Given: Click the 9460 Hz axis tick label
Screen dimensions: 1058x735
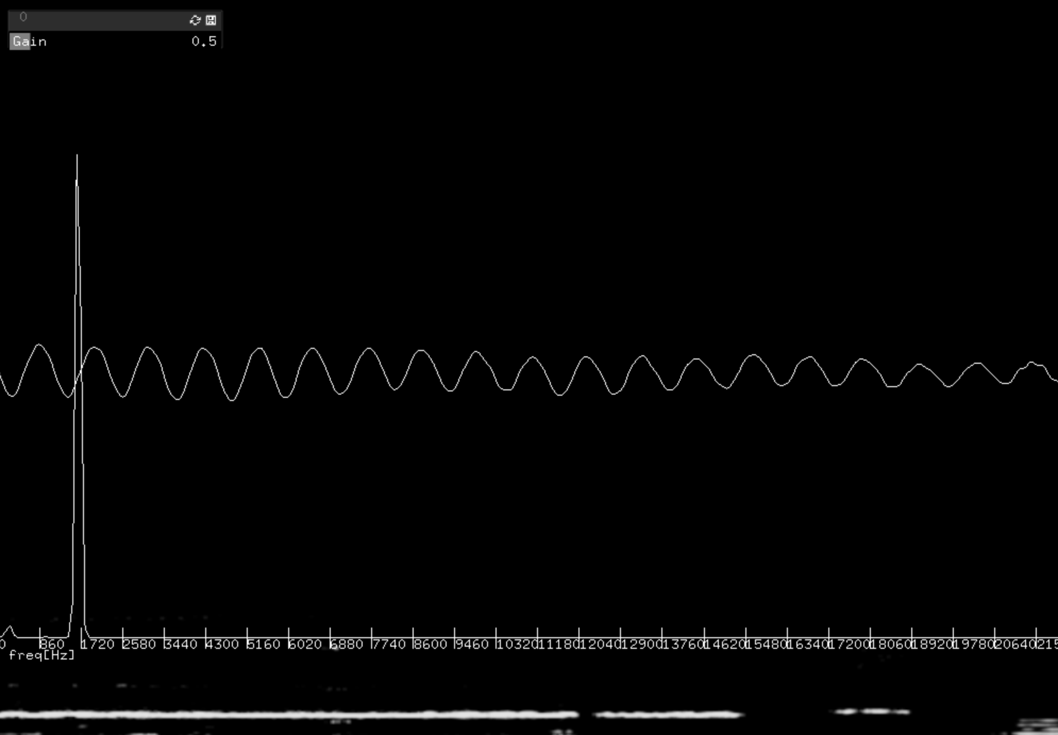Looking at the screenshot, I should click(x=472, y=645).
